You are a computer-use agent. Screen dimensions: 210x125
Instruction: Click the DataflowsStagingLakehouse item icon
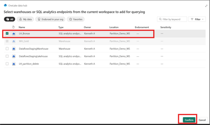click(x=14, y=56)
